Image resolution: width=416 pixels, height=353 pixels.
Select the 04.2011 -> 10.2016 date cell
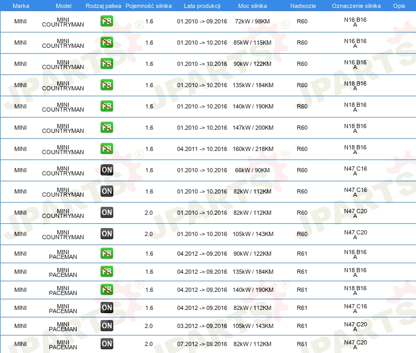(202, 149)
